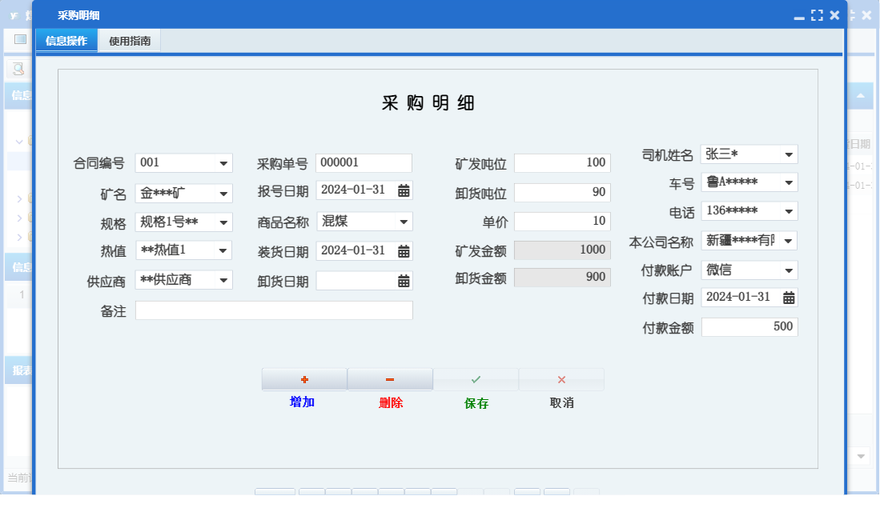The image size is (880, 524).
Task: Open the 付款账户 dropdown showing 微信
Action: coord(788,270)
